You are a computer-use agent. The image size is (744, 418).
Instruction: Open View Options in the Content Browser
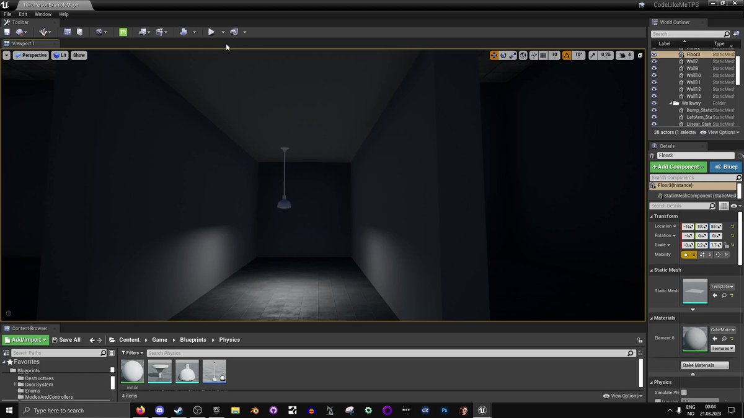pyautogui.click(x=622, y=395)
